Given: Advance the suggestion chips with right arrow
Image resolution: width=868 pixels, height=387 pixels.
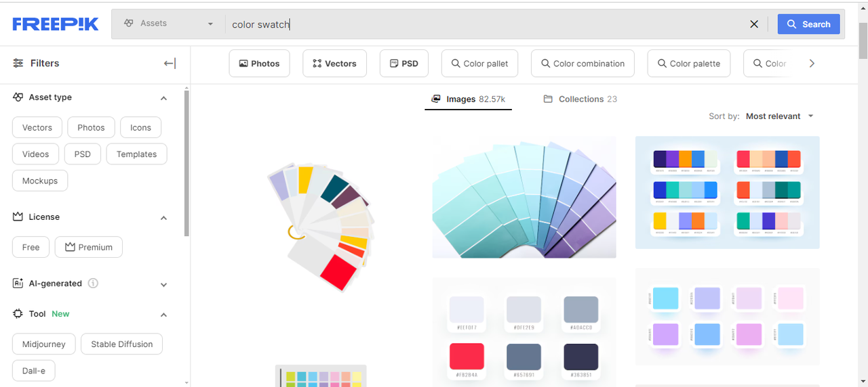Looking at the screenshot, I should click(x=812, y=64).
